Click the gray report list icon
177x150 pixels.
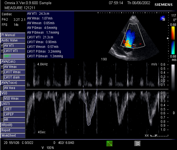coord(137,143)
